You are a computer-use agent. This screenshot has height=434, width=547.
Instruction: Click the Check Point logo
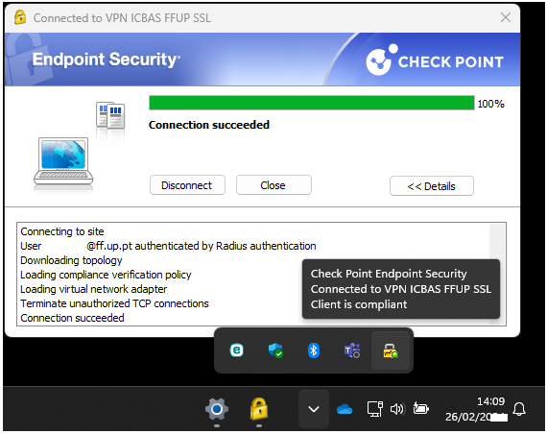434,60
